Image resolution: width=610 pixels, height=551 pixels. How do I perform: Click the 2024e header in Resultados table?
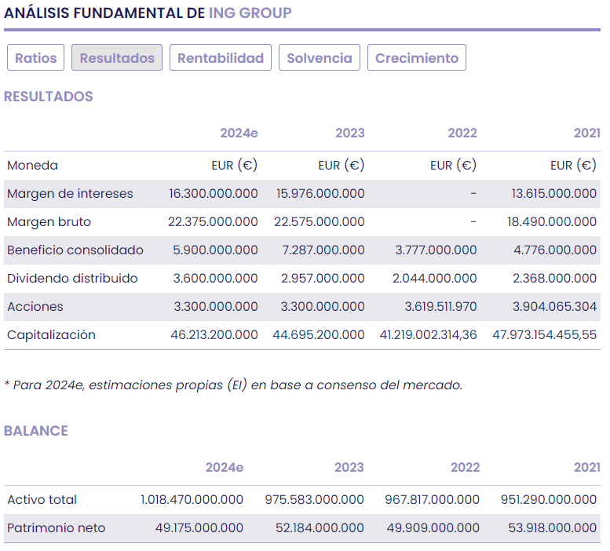coord(239,133)
